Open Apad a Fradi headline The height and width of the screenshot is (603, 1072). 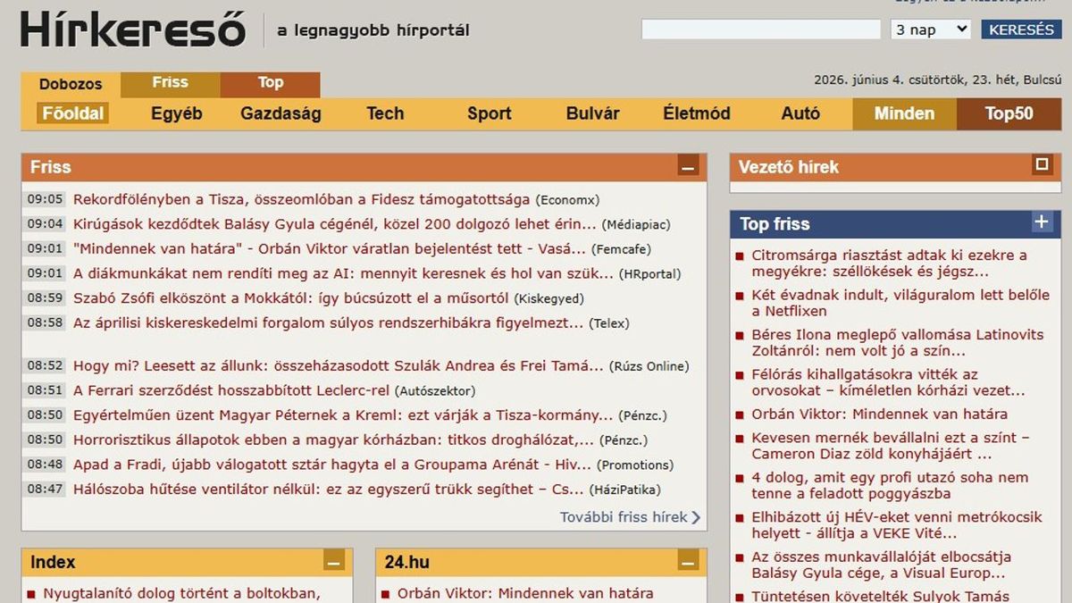tap(332, 465)
